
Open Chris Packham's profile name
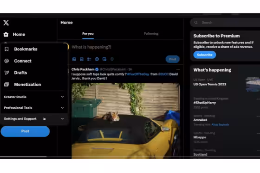click(x=83, y=69)
